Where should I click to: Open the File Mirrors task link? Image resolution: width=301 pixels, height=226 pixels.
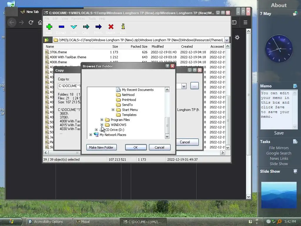(x=279, y=148)
